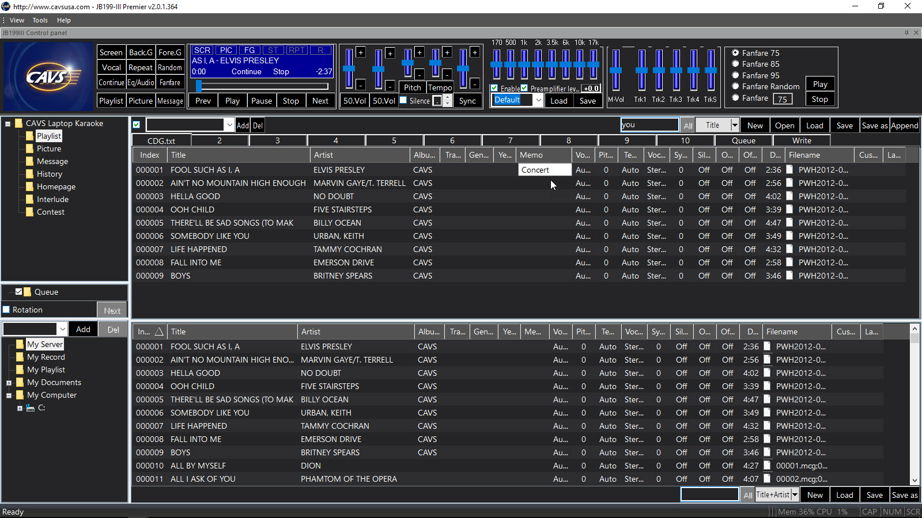Open the equalizer Default preset dropdown

538,100
